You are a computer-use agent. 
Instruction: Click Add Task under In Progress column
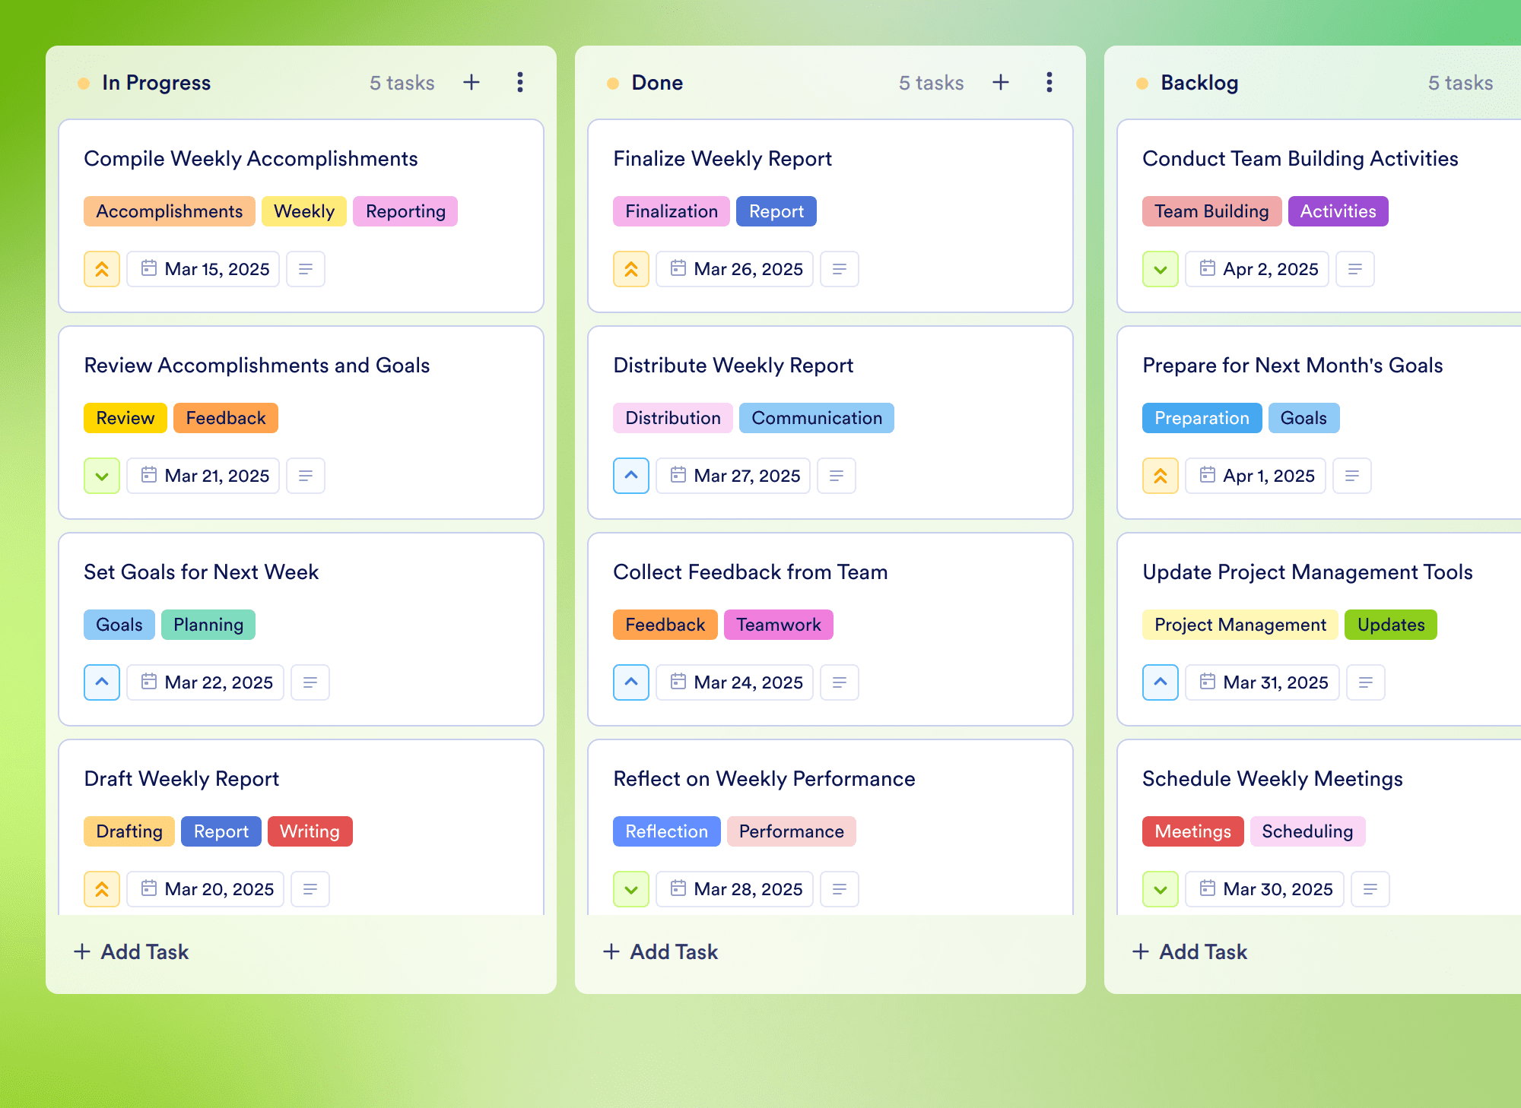pos(132,951)
